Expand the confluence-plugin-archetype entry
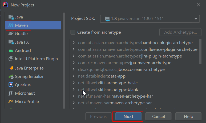 [74, 49]
